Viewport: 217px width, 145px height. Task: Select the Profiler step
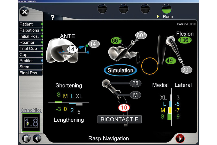(31, 61)
